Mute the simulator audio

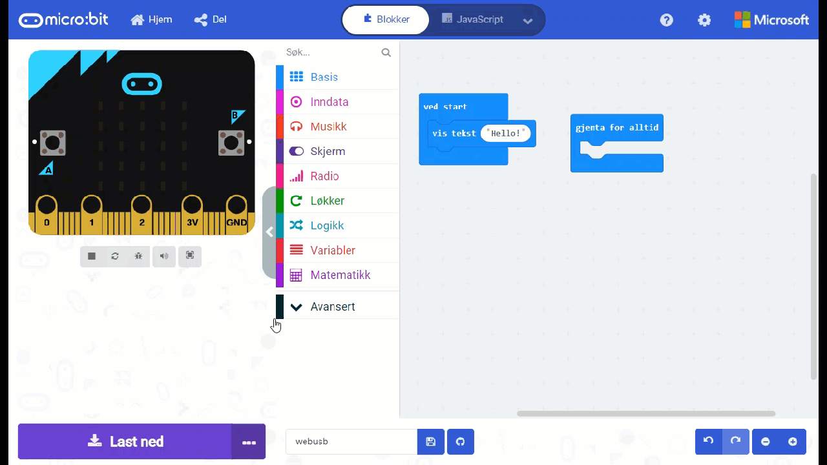164,256
